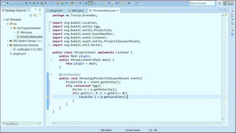Collapse the me.Travja.Grenades package node
236x133 pixels.
[x=11, y=28]
